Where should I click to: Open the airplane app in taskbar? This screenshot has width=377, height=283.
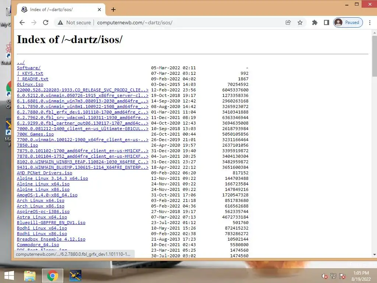pos(75,276)
